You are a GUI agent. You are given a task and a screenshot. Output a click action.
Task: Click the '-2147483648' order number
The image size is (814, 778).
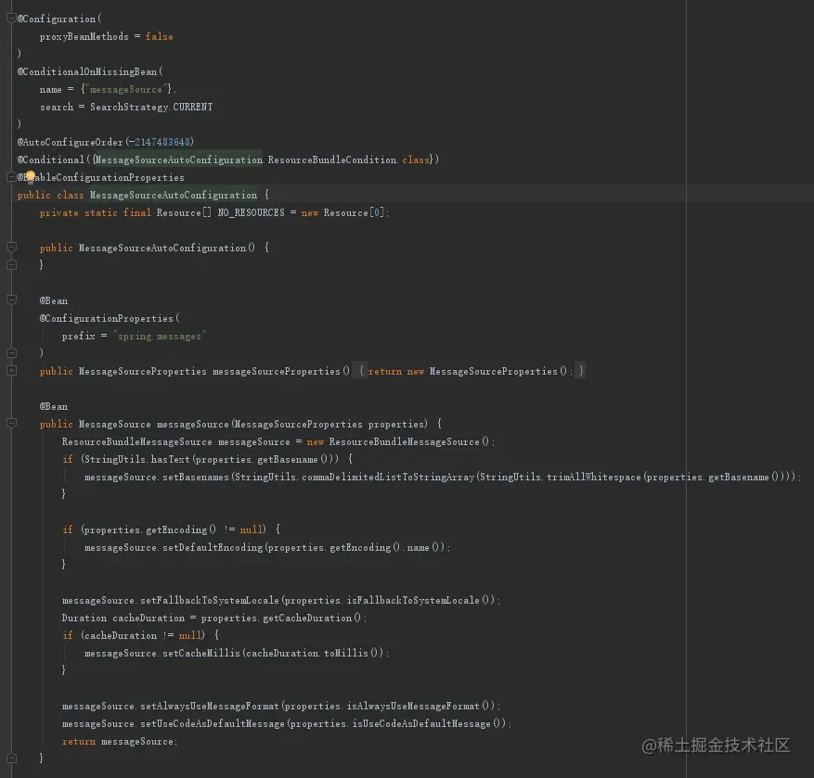coord(160,142)
